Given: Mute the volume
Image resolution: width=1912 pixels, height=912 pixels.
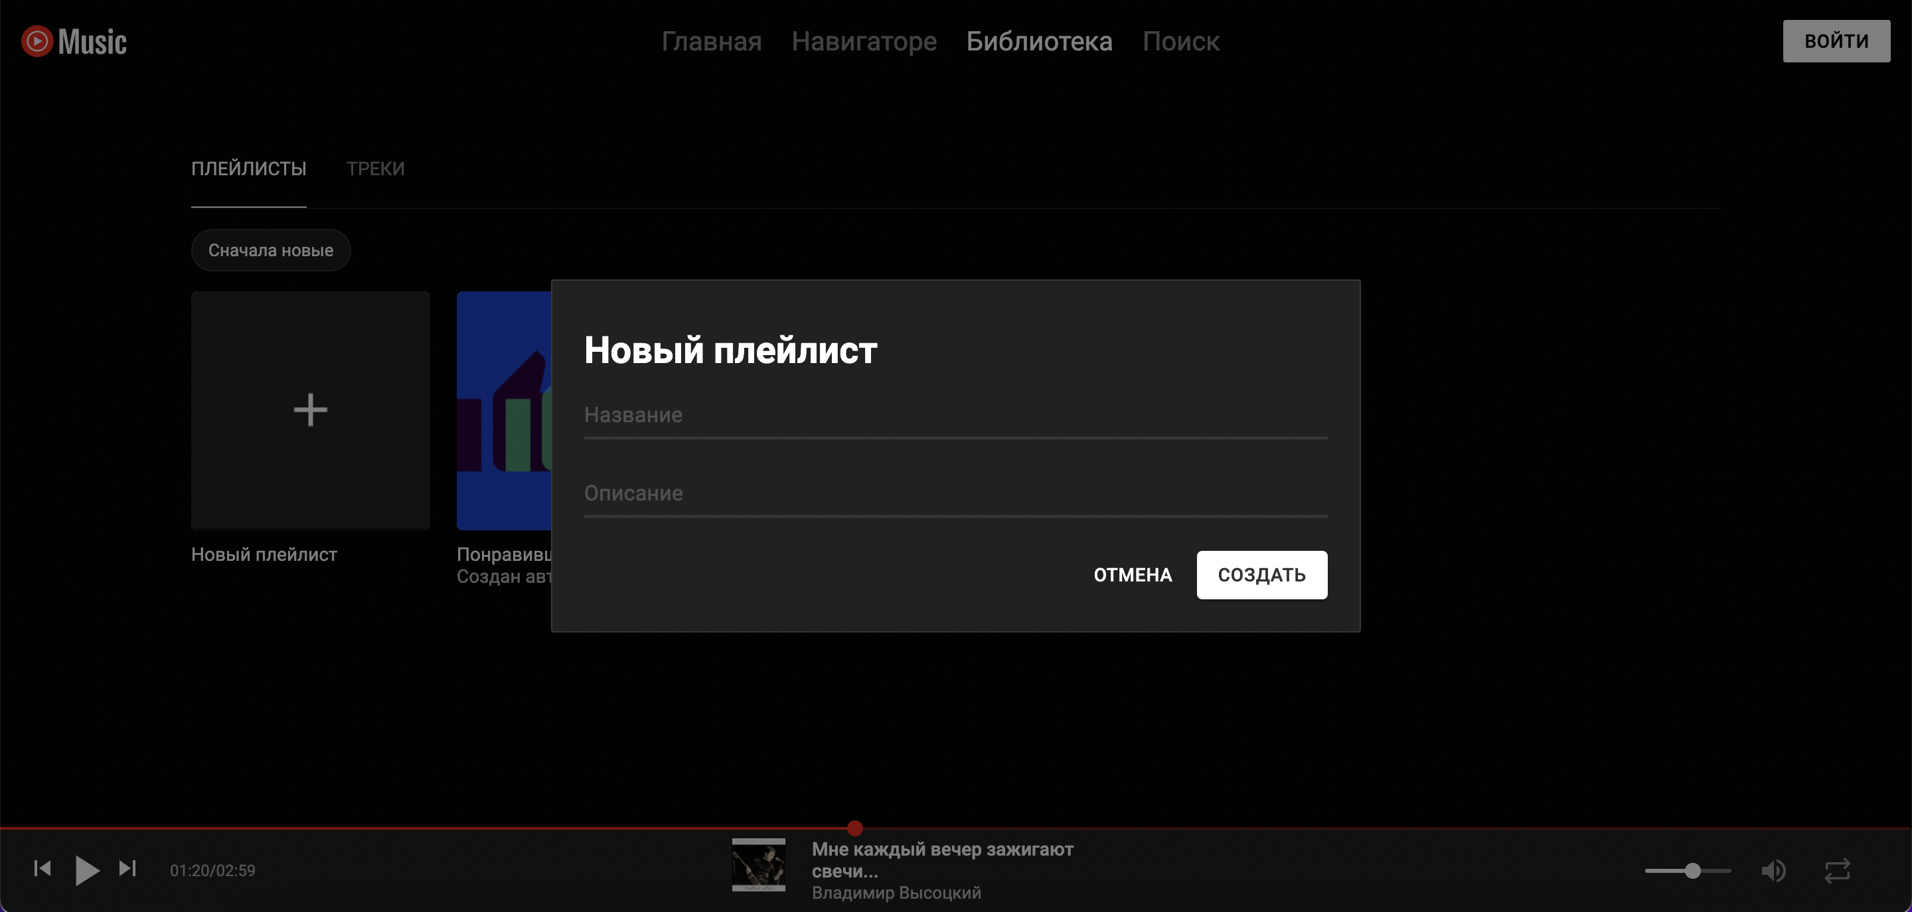Looking at the screenshot, I should [1775, 870].
